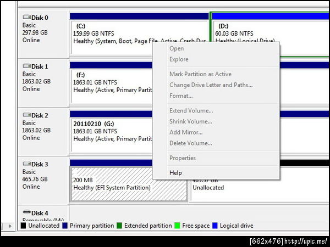Click the Disk 4 removable drive icon
Viewport: 330px width, 247px height.
[26, 212]
